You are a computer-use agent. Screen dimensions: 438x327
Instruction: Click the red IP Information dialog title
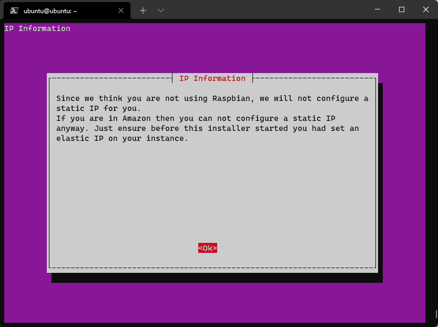[x=212, y=78]
